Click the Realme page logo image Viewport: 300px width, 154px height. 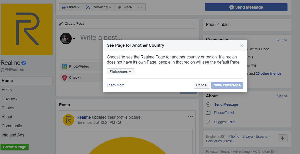27,29
